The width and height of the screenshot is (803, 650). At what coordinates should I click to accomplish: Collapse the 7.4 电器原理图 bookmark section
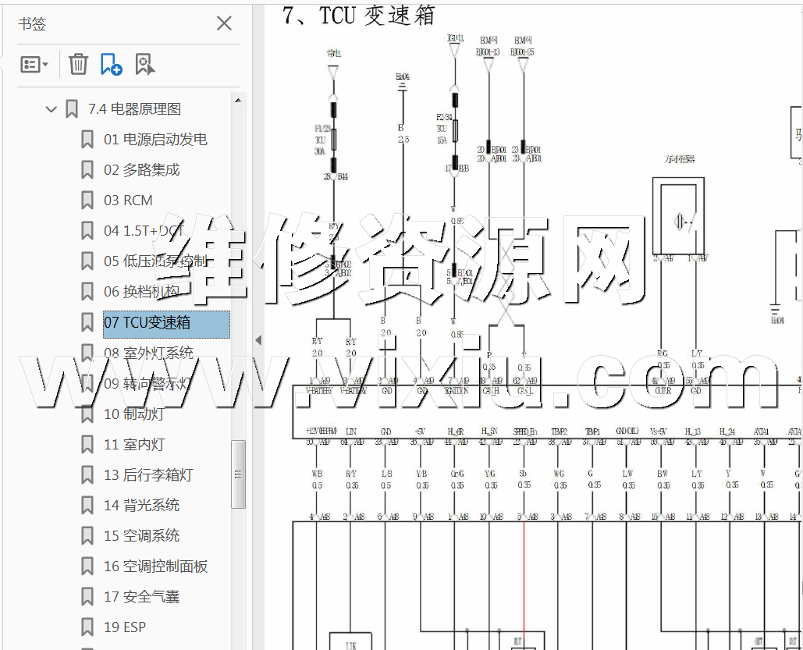pyautogui.click(x=52, y=109)
